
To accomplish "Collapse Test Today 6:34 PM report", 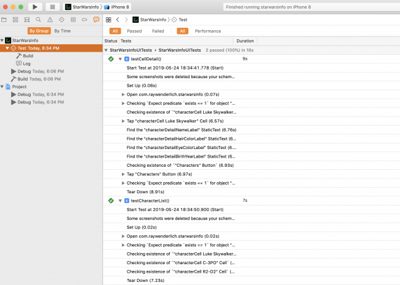I will click(7, 48).
